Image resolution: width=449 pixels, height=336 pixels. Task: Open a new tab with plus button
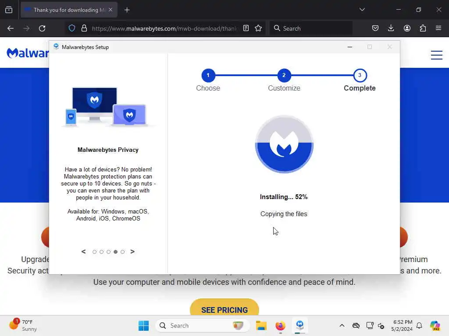(x=127, y=10)
